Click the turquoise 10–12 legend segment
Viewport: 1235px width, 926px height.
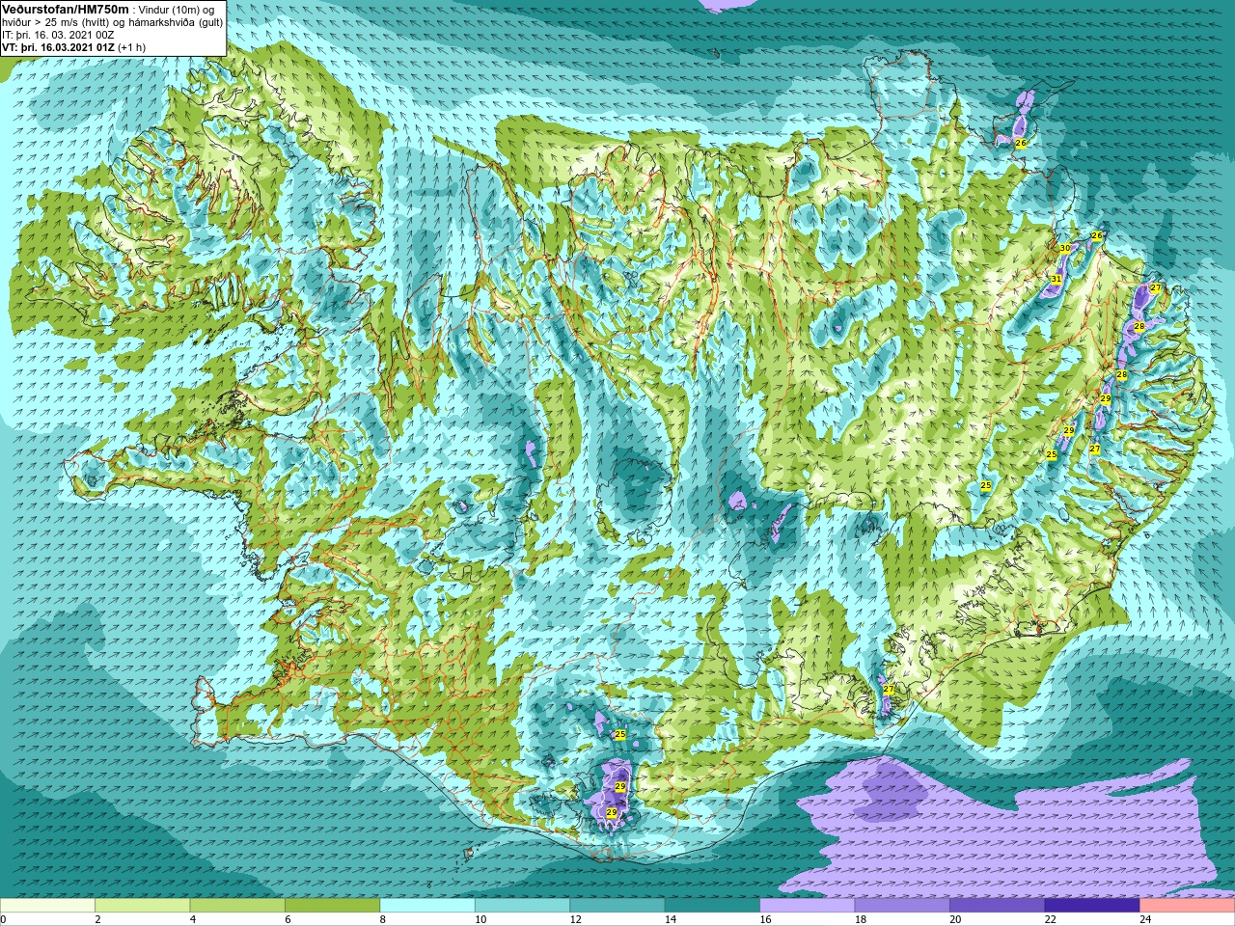[522, 906]
